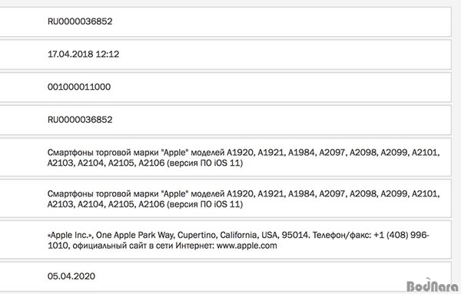Click the BodNara watermark logo
The height and width of the screenshot is (294, 461).
(x=432, y=286)
